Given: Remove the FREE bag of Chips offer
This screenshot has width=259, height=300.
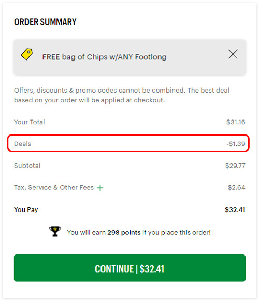Looking at the screenshot, I should click(233, 54).
